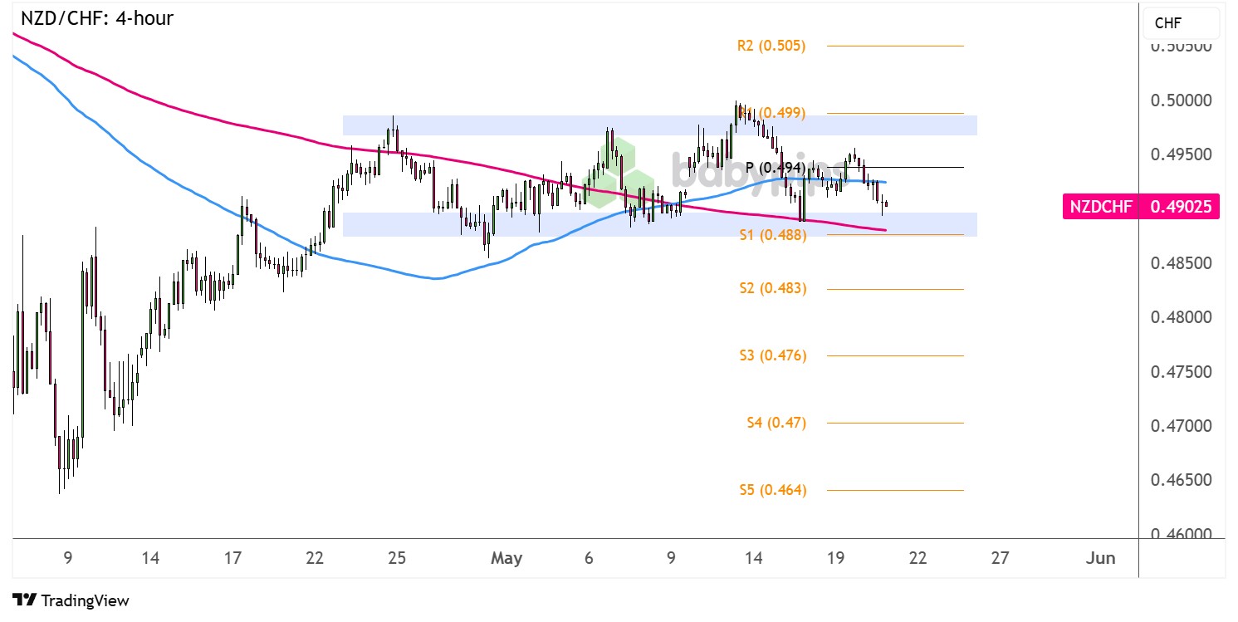Image resolution: width=1238 pixels, height=622 pixels.
Task: Select the S1 (0.488) pivot label
Action: [772, 235]
